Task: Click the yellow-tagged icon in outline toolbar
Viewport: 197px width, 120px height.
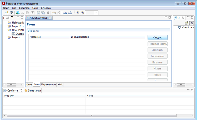Action: [187, 23]
